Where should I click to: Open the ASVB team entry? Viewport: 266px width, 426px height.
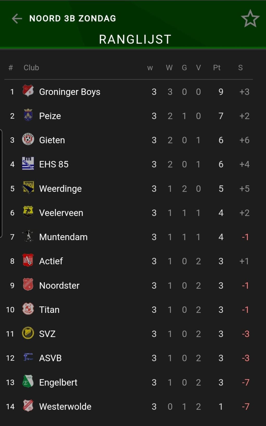(129, 358)
